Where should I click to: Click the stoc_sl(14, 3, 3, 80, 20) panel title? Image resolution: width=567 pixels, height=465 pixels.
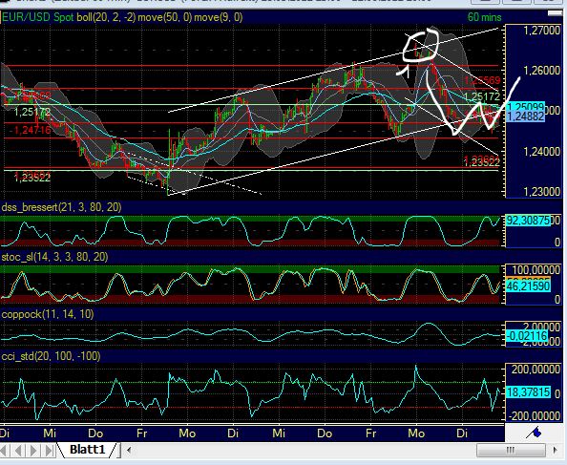(x=55, y=257)
